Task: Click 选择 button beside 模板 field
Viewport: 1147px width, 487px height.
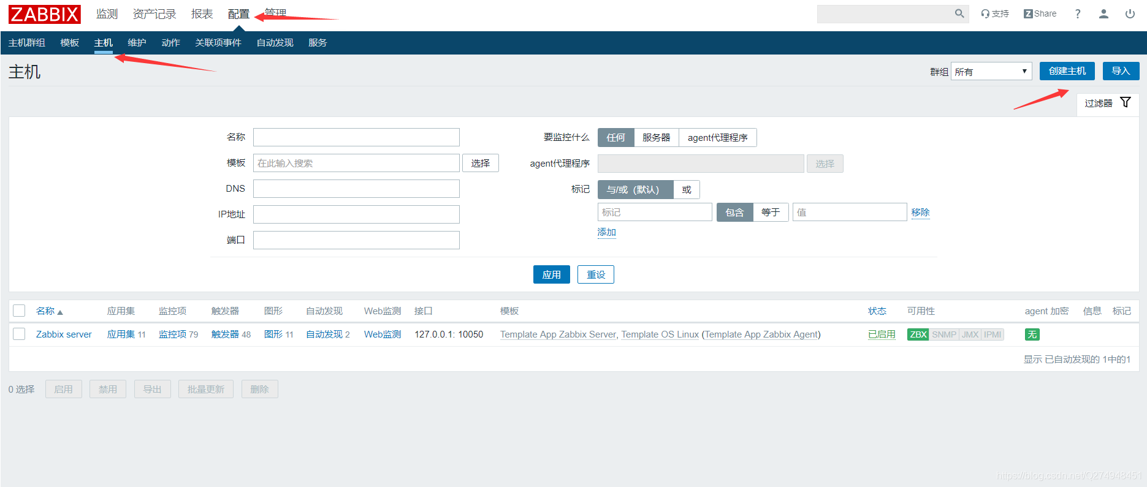Action: click(x=481, y=163)
